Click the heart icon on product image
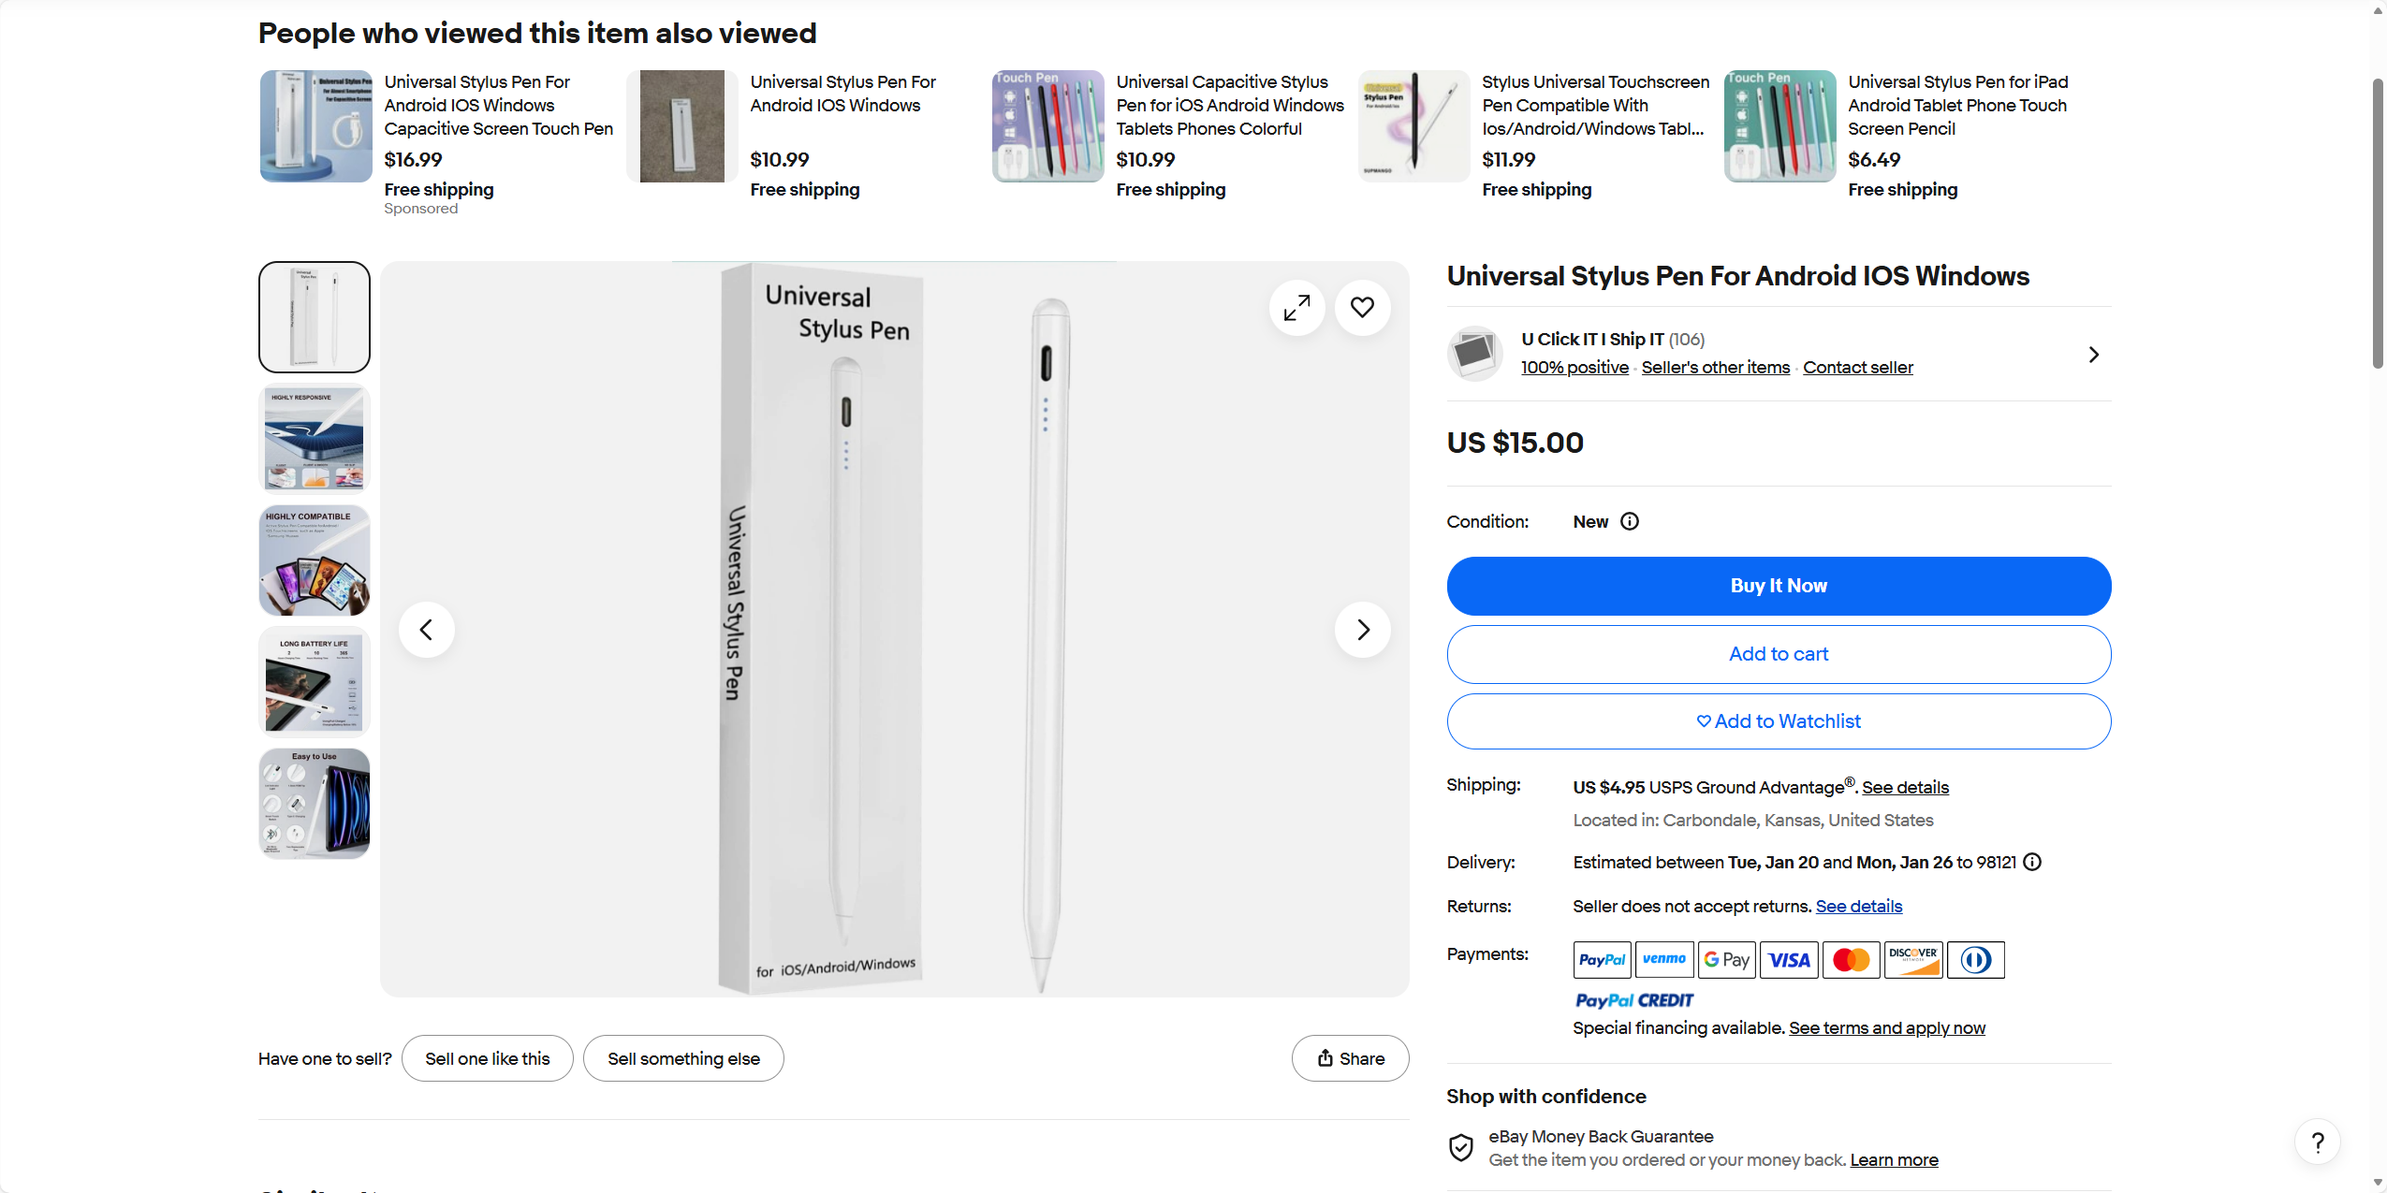Screen dimensions: 2387x1193 pyautogui.click(x=1362, y=307)
